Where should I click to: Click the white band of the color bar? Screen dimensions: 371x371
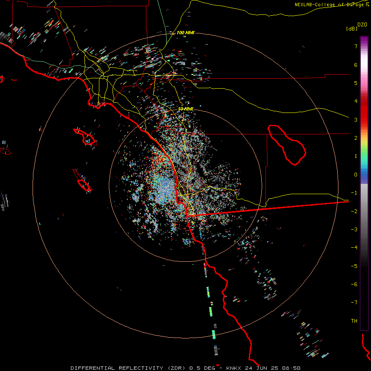tap(364, 63)
